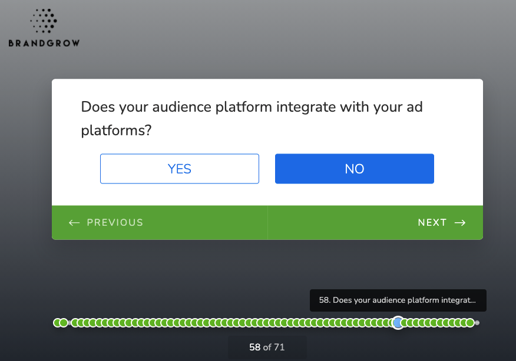
Task: Click the question 58 tooltip label
Action: 398,300
